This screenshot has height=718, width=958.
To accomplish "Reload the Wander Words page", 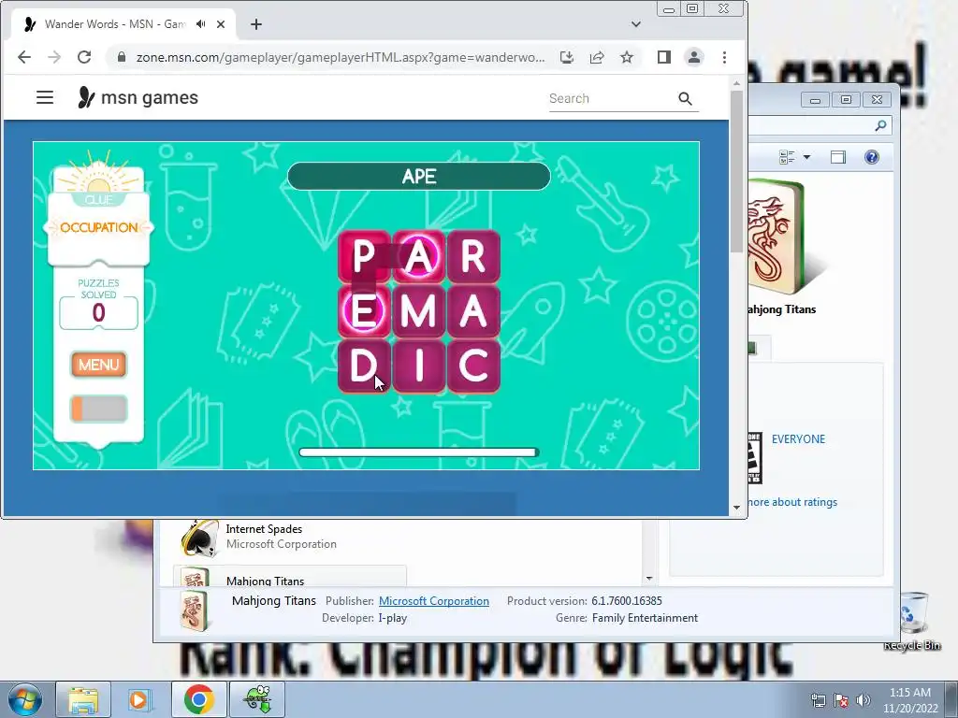I will tap(84, 57).
